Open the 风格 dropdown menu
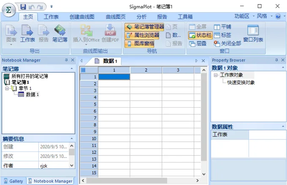The width and height of the screenshot is (287, 185). pos(265,16)
